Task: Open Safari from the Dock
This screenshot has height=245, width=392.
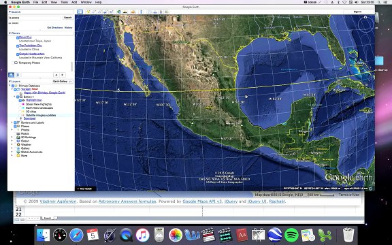Action: 76,235
